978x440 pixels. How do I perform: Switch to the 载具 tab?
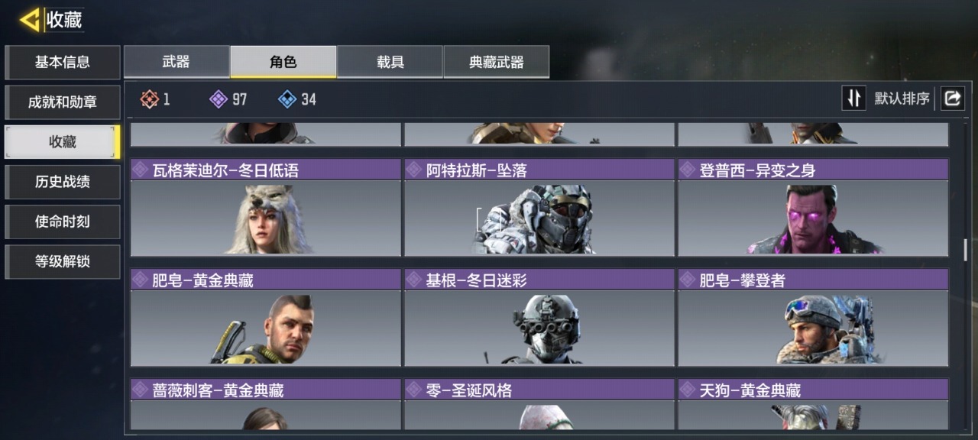[390, 62]
